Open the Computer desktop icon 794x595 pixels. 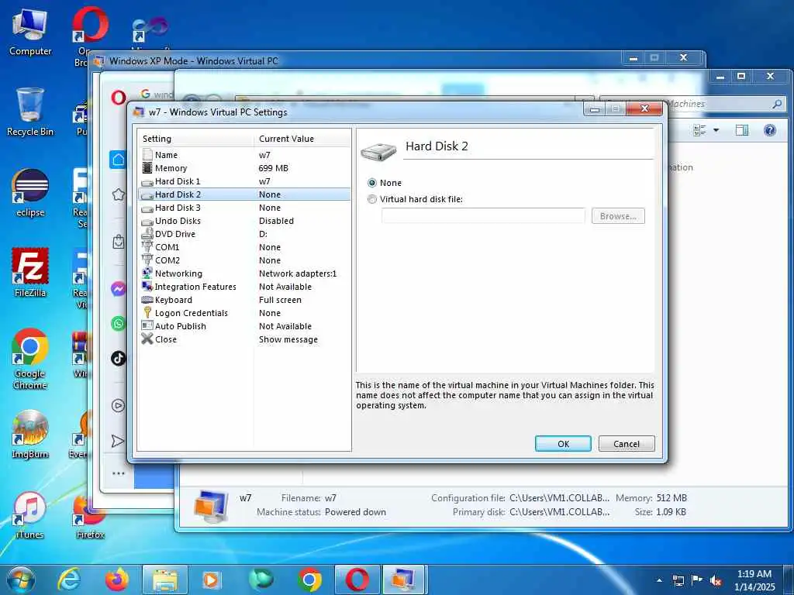coord(30,31)
